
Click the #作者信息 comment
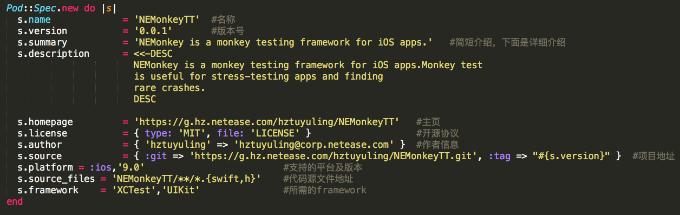click(x=438, y=145)
